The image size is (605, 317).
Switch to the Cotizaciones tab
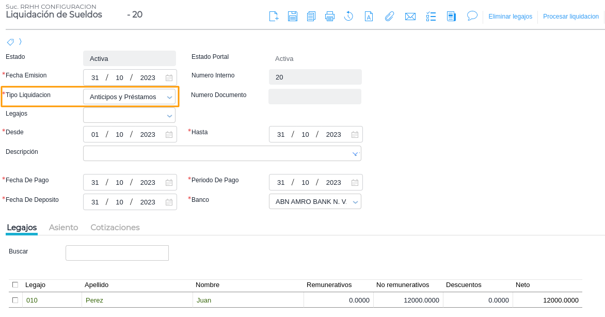point(115,228)
